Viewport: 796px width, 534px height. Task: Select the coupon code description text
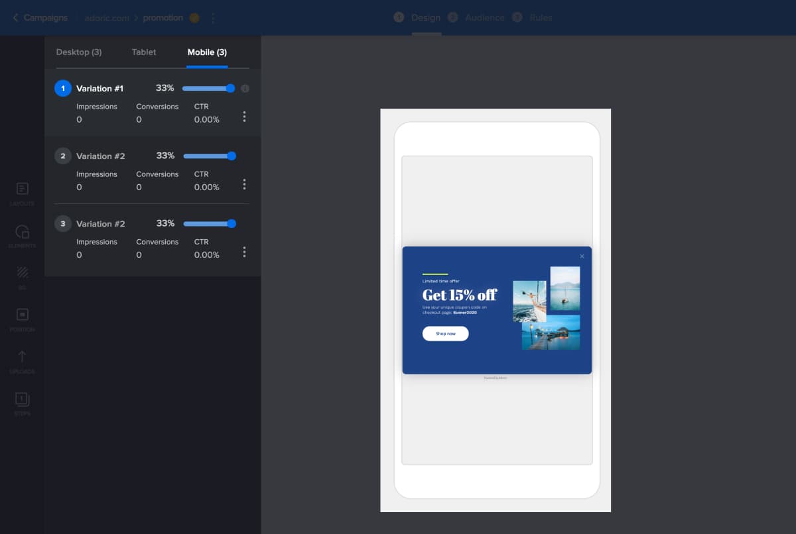[455, 310]
